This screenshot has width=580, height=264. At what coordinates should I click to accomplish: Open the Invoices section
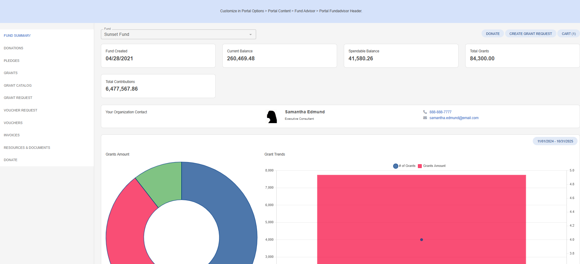(x=12, y=135)
